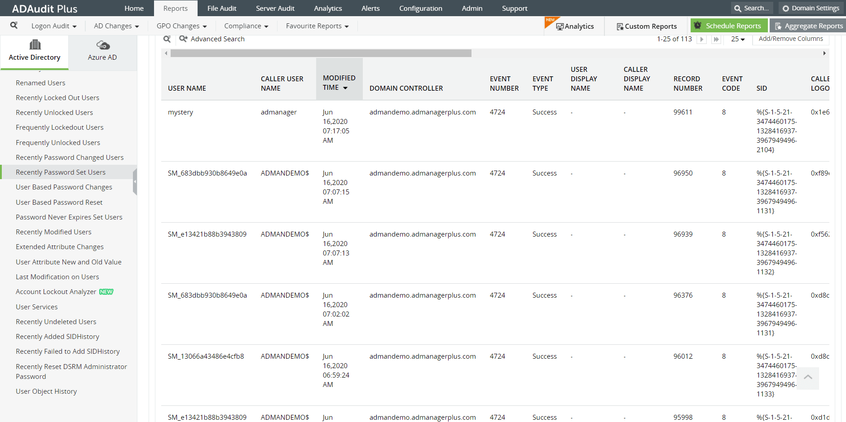Image resolution: width=846 pixels, height=422 pixels.
Task: Open the User Based Password Reset report
Action: 59,202
